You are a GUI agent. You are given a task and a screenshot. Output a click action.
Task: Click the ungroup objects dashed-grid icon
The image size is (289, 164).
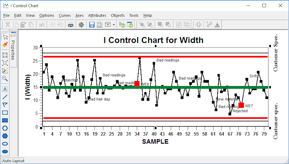(187, 25)
